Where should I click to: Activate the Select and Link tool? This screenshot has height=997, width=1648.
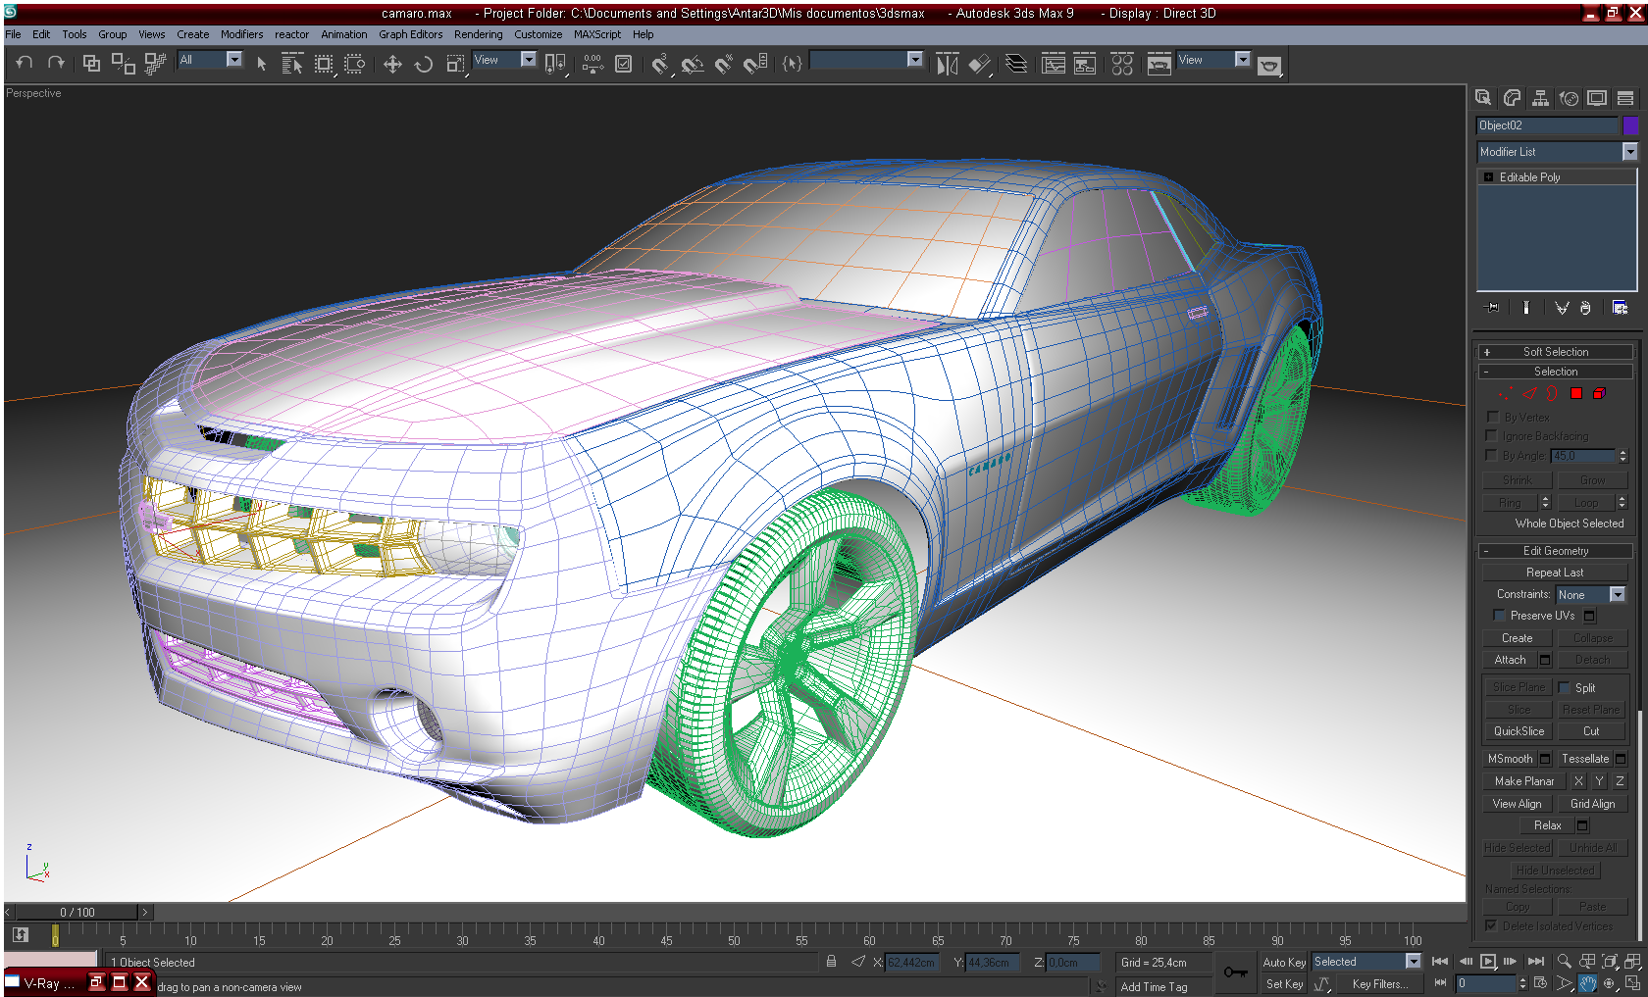pos(91,63)
